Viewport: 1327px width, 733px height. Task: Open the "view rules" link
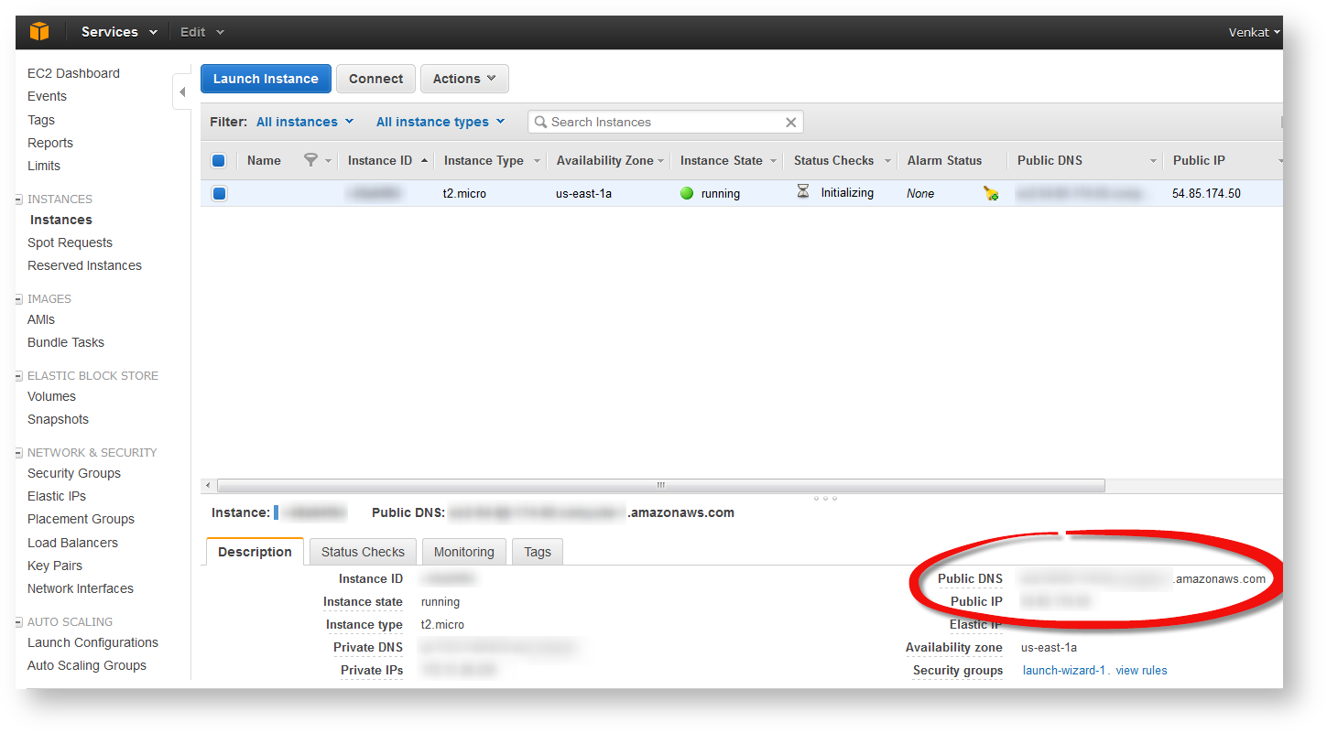(x=1141, y=670)
